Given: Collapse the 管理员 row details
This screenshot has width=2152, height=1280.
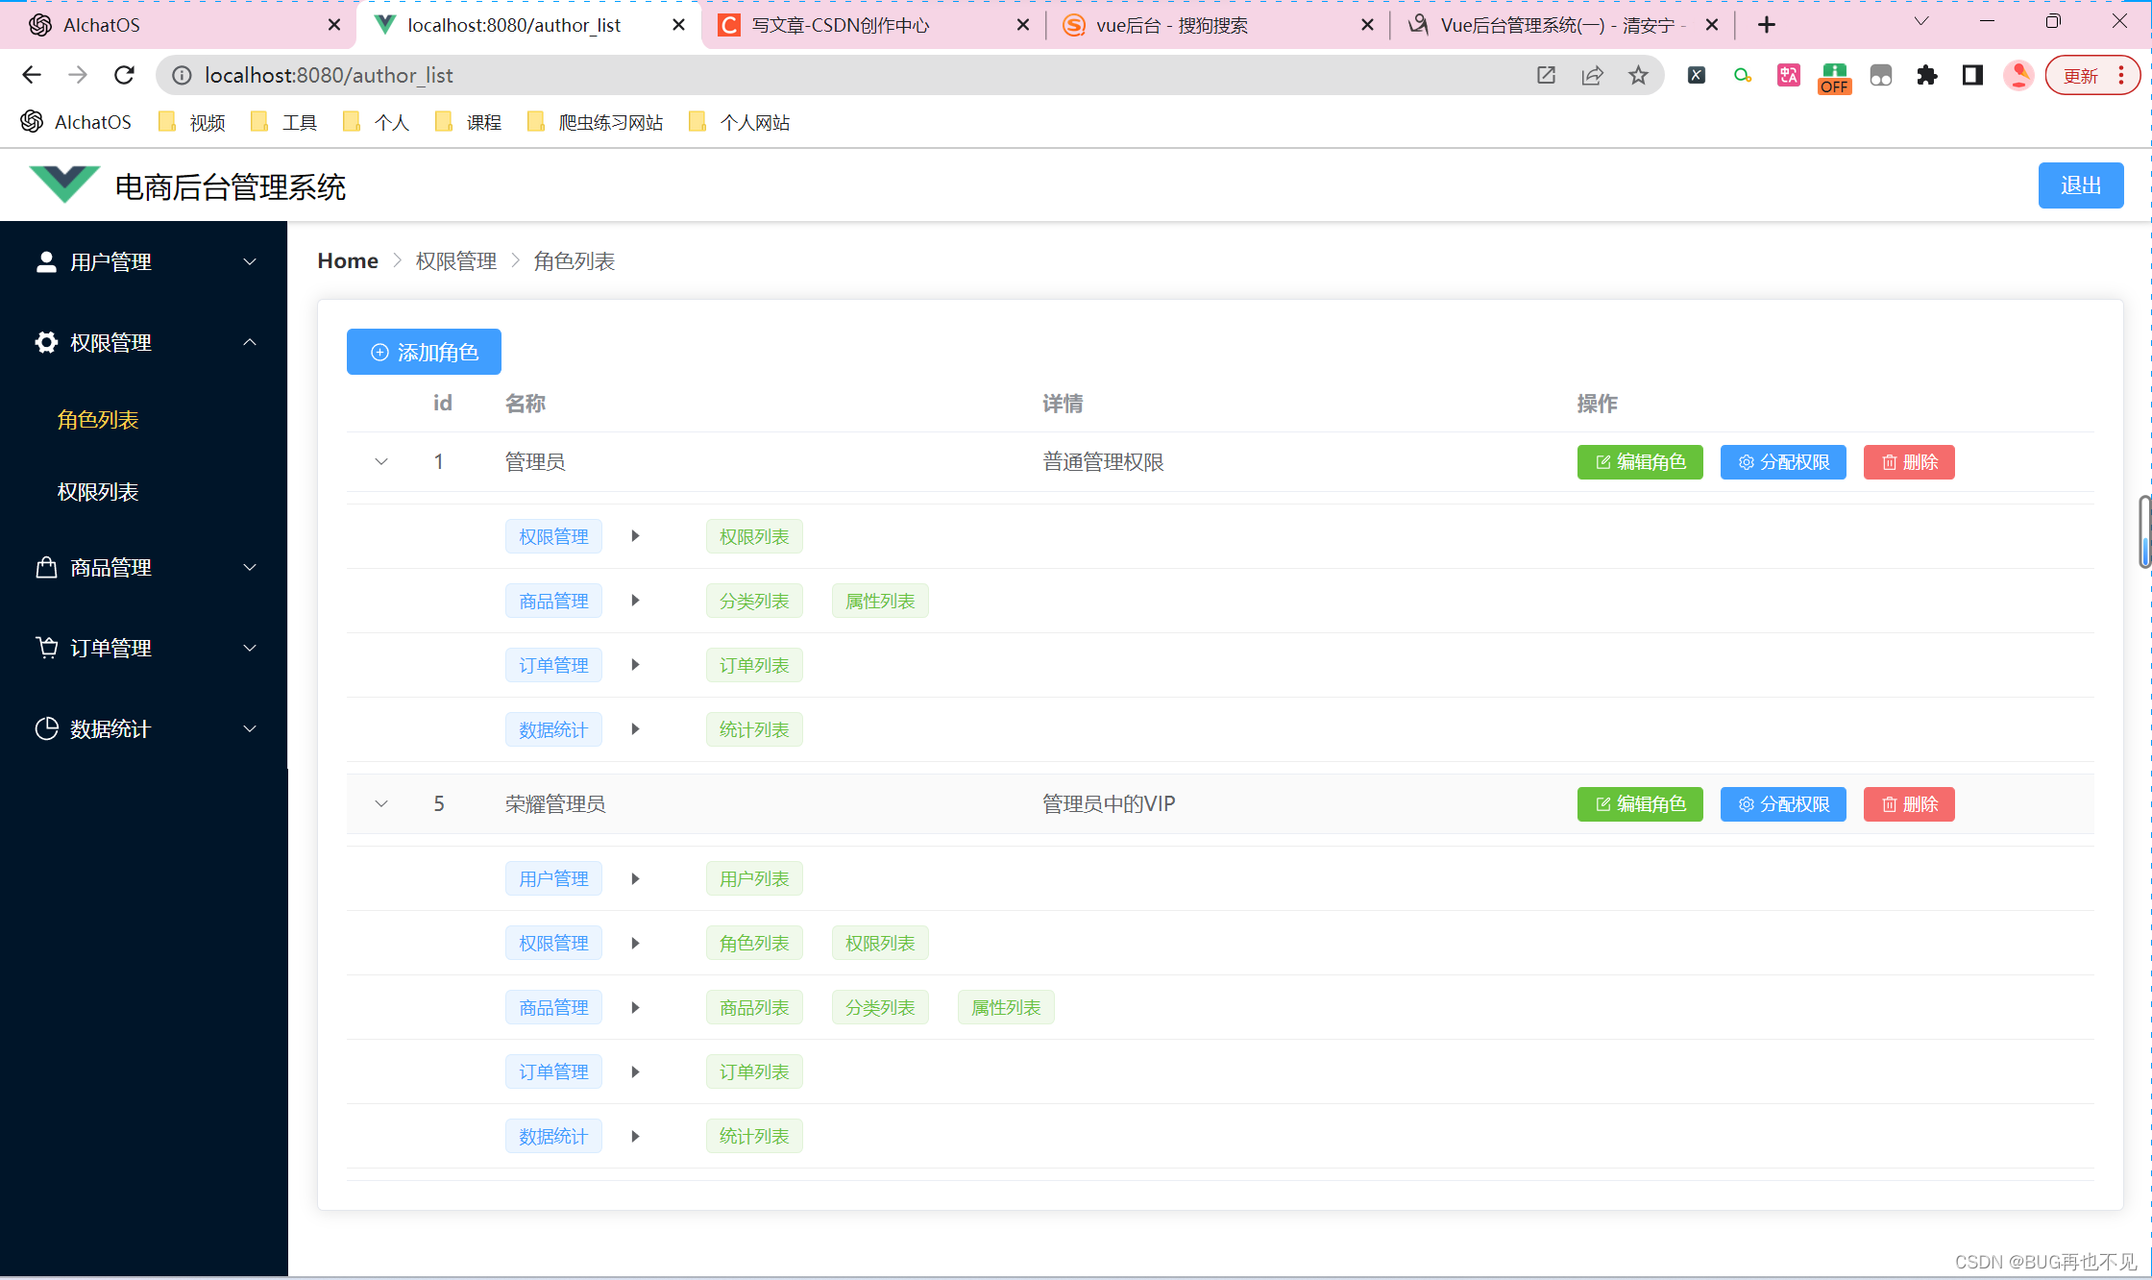Looking at the screenshot, I should pyautogui.click(x=381, y=462).
